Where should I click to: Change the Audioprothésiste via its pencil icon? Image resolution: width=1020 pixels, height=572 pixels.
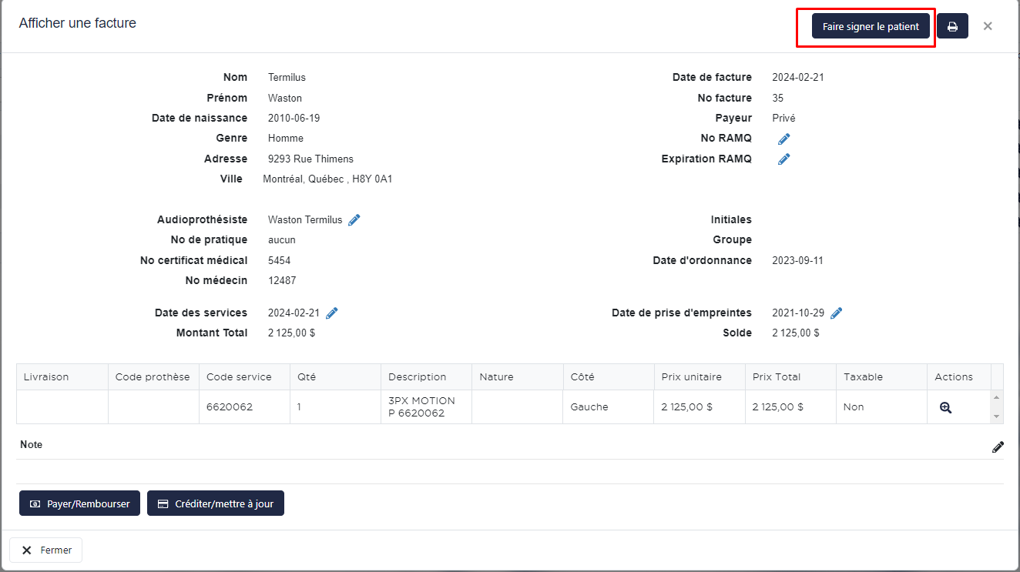click(354, 220)
